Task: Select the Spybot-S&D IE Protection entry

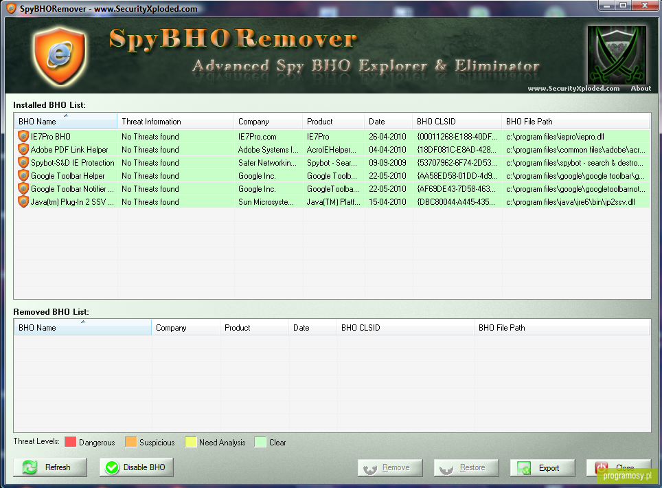Action: coord(73,163)
